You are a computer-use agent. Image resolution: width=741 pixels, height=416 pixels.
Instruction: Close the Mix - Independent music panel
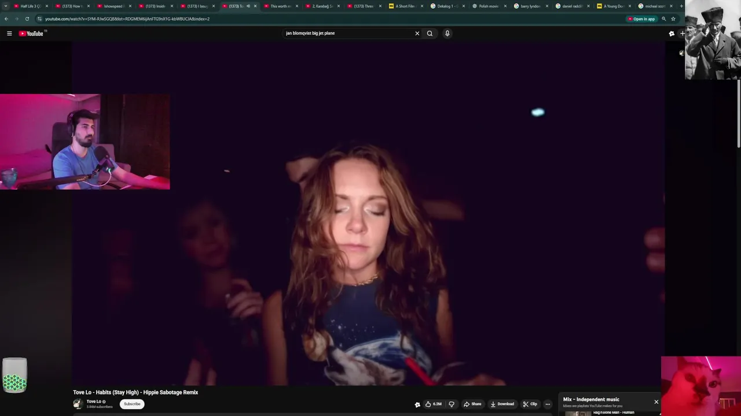coord(656,402)
